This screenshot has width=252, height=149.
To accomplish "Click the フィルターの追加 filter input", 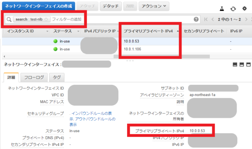I will click(67, 19).
